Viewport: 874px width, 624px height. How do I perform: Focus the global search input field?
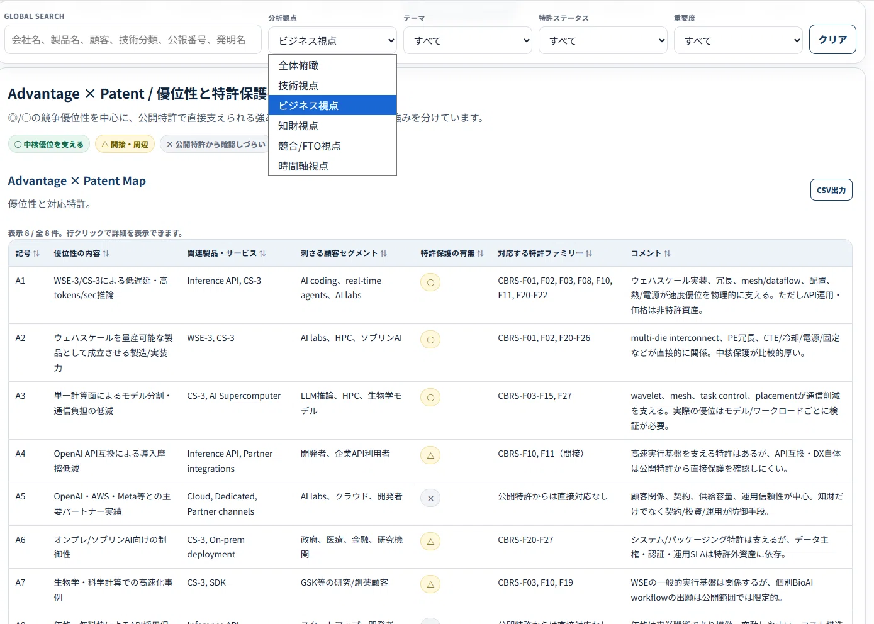coord(133,40)
